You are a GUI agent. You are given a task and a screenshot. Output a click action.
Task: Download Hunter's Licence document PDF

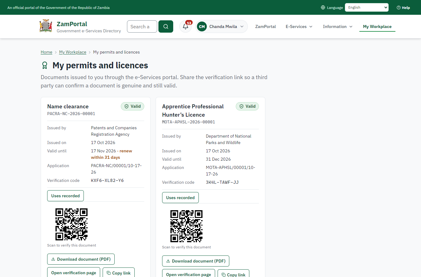click(x=196, y=261)
